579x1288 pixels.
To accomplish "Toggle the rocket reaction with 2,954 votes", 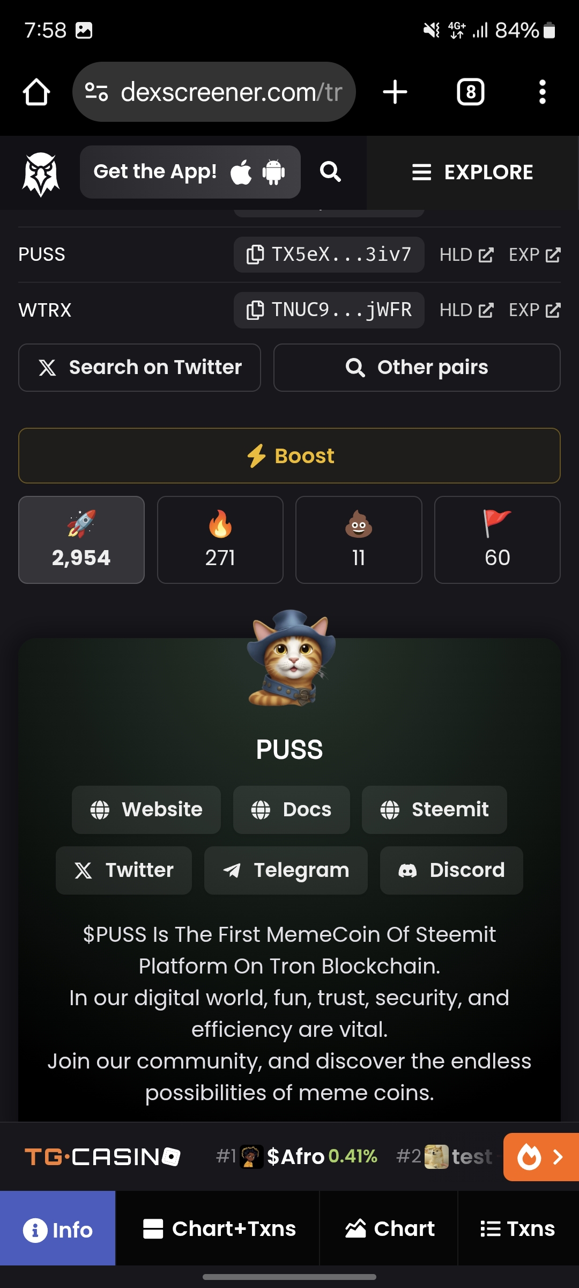I will (x=81, y=540).
